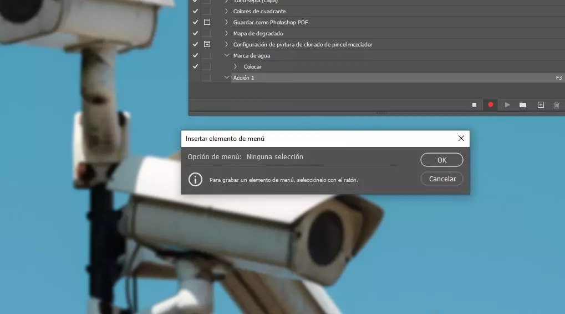565x314 pixels.
Task: Click the stop recording square icon
Action: 474,104
